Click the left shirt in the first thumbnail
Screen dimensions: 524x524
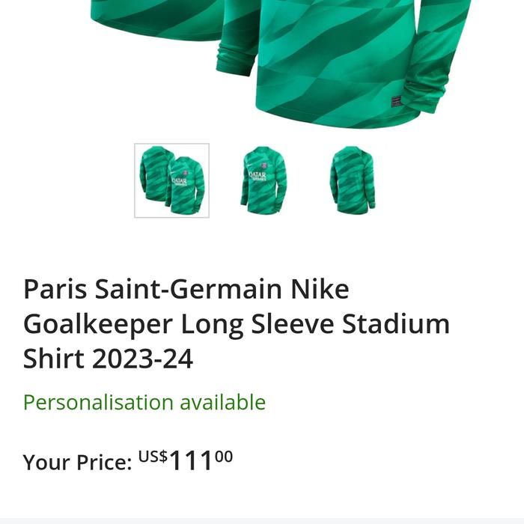pos(155,173)
